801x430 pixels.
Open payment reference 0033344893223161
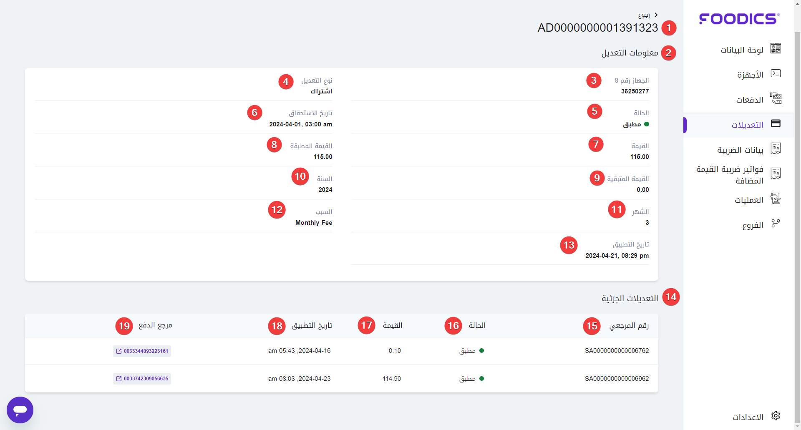(x=142, y=351)
